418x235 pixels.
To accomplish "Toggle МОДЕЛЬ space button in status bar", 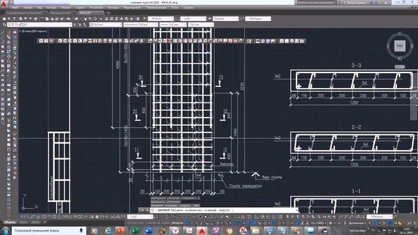I will [178, 223].
